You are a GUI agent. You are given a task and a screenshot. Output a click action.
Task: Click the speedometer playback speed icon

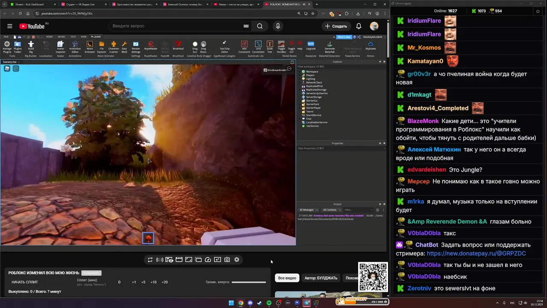(x=208, y=260)
